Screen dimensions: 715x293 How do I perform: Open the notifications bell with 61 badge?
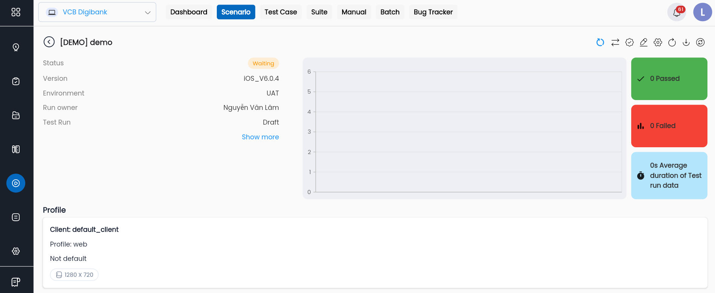[x=677, y=12]
